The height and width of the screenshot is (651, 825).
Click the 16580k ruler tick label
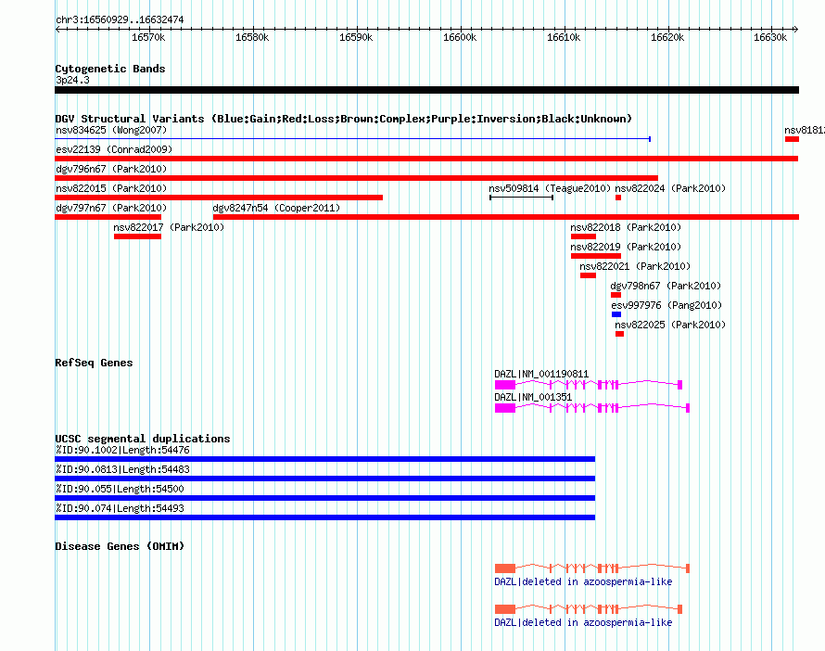pos(252,37)
